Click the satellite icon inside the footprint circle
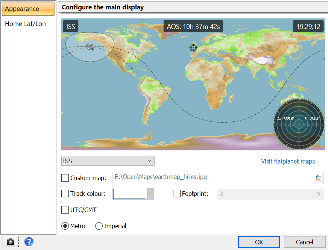 (x=89, y=46)
